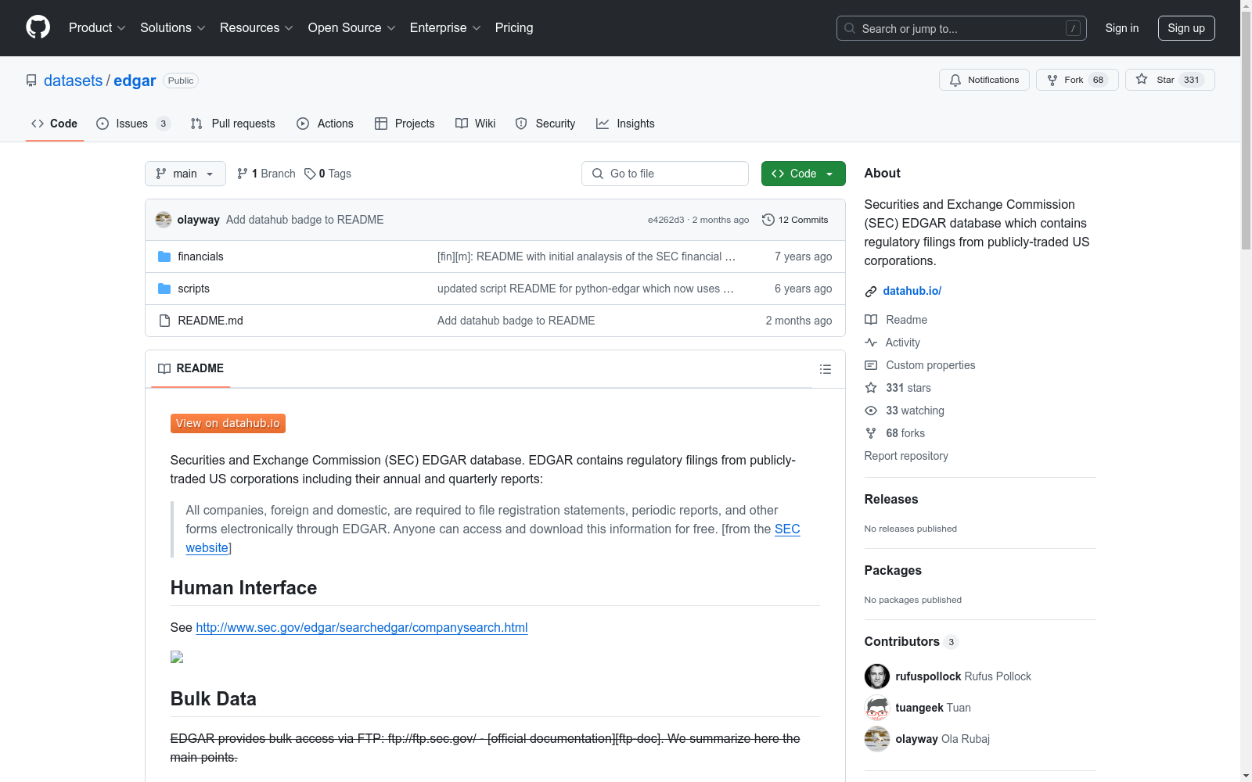
Task: Focus the Search or jump to field
Action: tap(962, 28)
